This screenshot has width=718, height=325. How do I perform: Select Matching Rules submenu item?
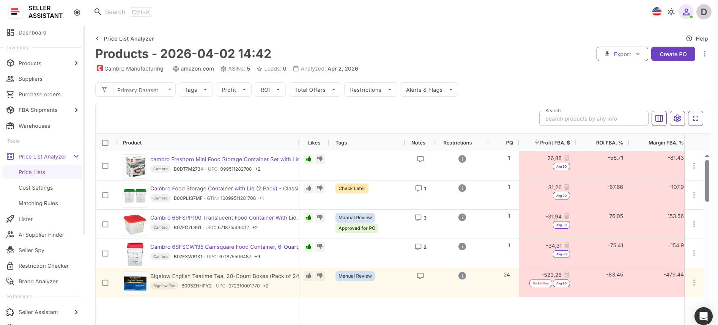(x=38, y=203)
